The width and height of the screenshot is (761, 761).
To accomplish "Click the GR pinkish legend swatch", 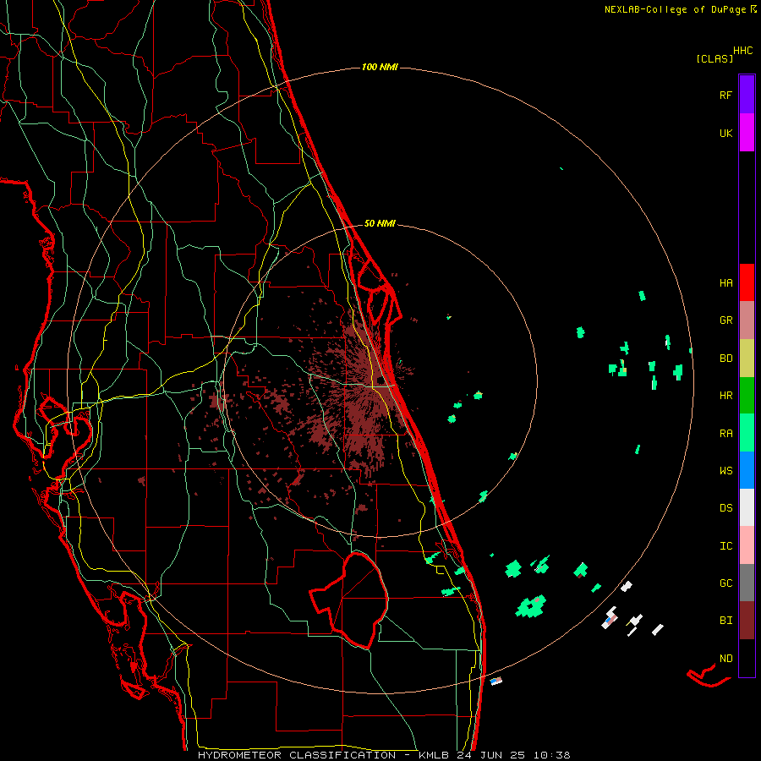I will (747, 320).
